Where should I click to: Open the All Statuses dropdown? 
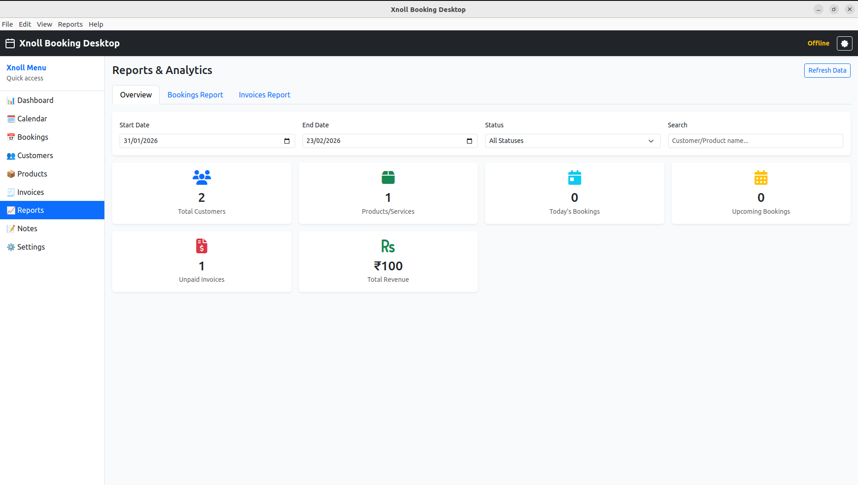coord(572,141)
